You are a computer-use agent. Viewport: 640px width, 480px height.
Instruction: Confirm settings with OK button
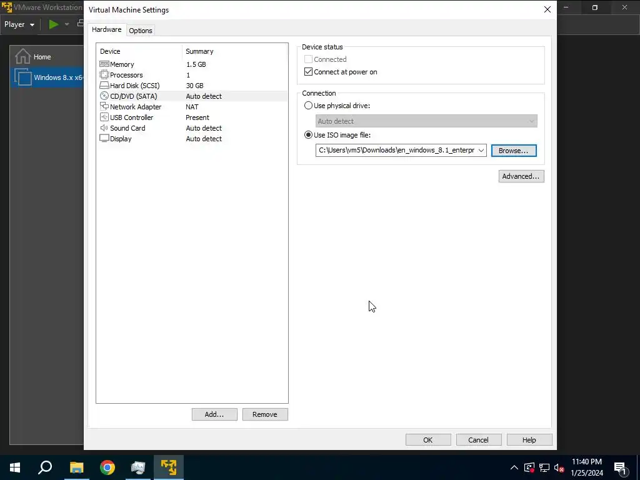[x=427, y=439]
